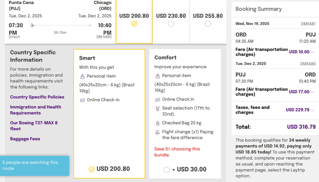
Task: Select the USD 255.80 fare option
Action: pyautogui.click(x=208, y=24)
